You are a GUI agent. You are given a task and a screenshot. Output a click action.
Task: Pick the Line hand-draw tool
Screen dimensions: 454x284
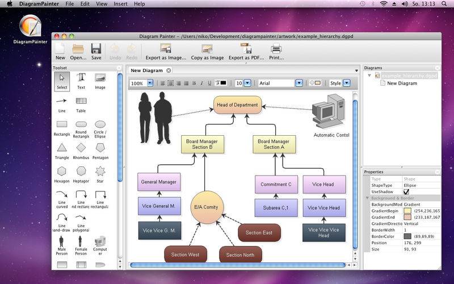(62, 223)
